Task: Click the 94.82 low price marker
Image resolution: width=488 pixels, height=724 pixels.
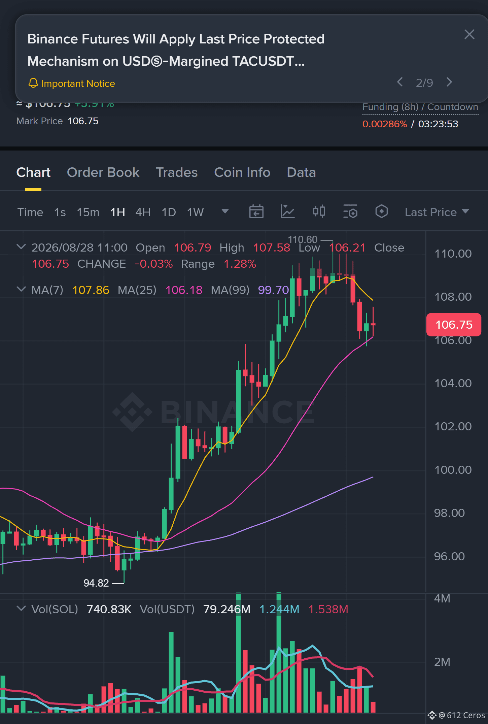Action: click(x=96, y=583)
